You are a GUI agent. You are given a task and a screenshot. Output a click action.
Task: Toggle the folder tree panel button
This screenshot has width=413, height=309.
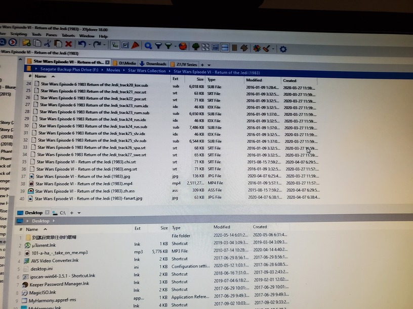coord(115,45)
